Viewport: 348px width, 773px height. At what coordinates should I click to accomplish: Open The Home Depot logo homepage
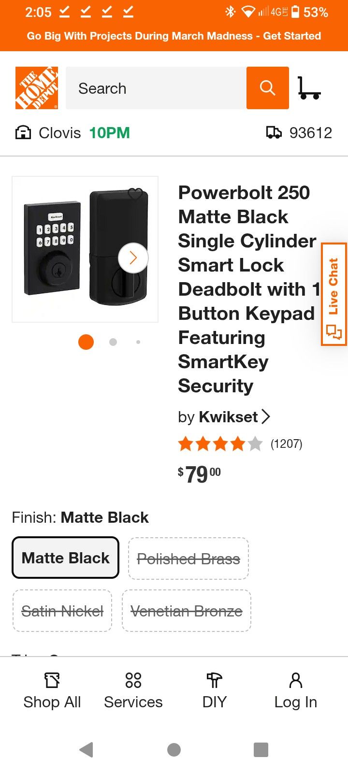37,88
